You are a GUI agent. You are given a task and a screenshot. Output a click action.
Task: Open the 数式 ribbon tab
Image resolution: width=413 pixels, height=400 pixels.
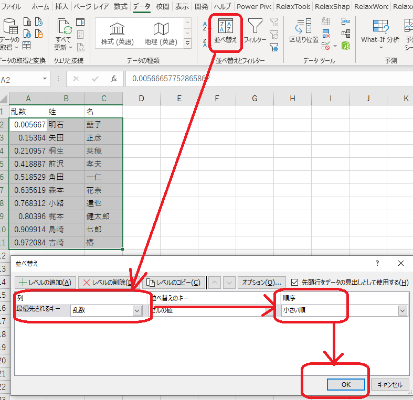click(120, 7)
